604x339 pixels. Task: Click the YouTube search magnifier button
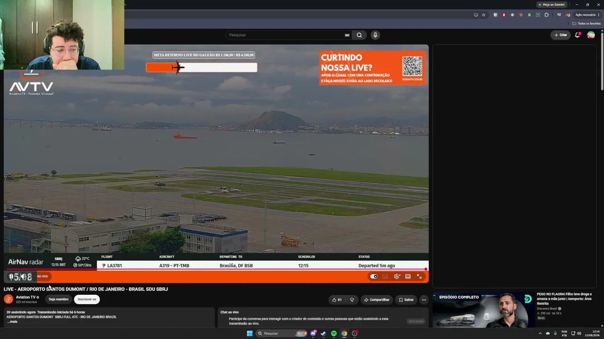click(x=359, y=35)
